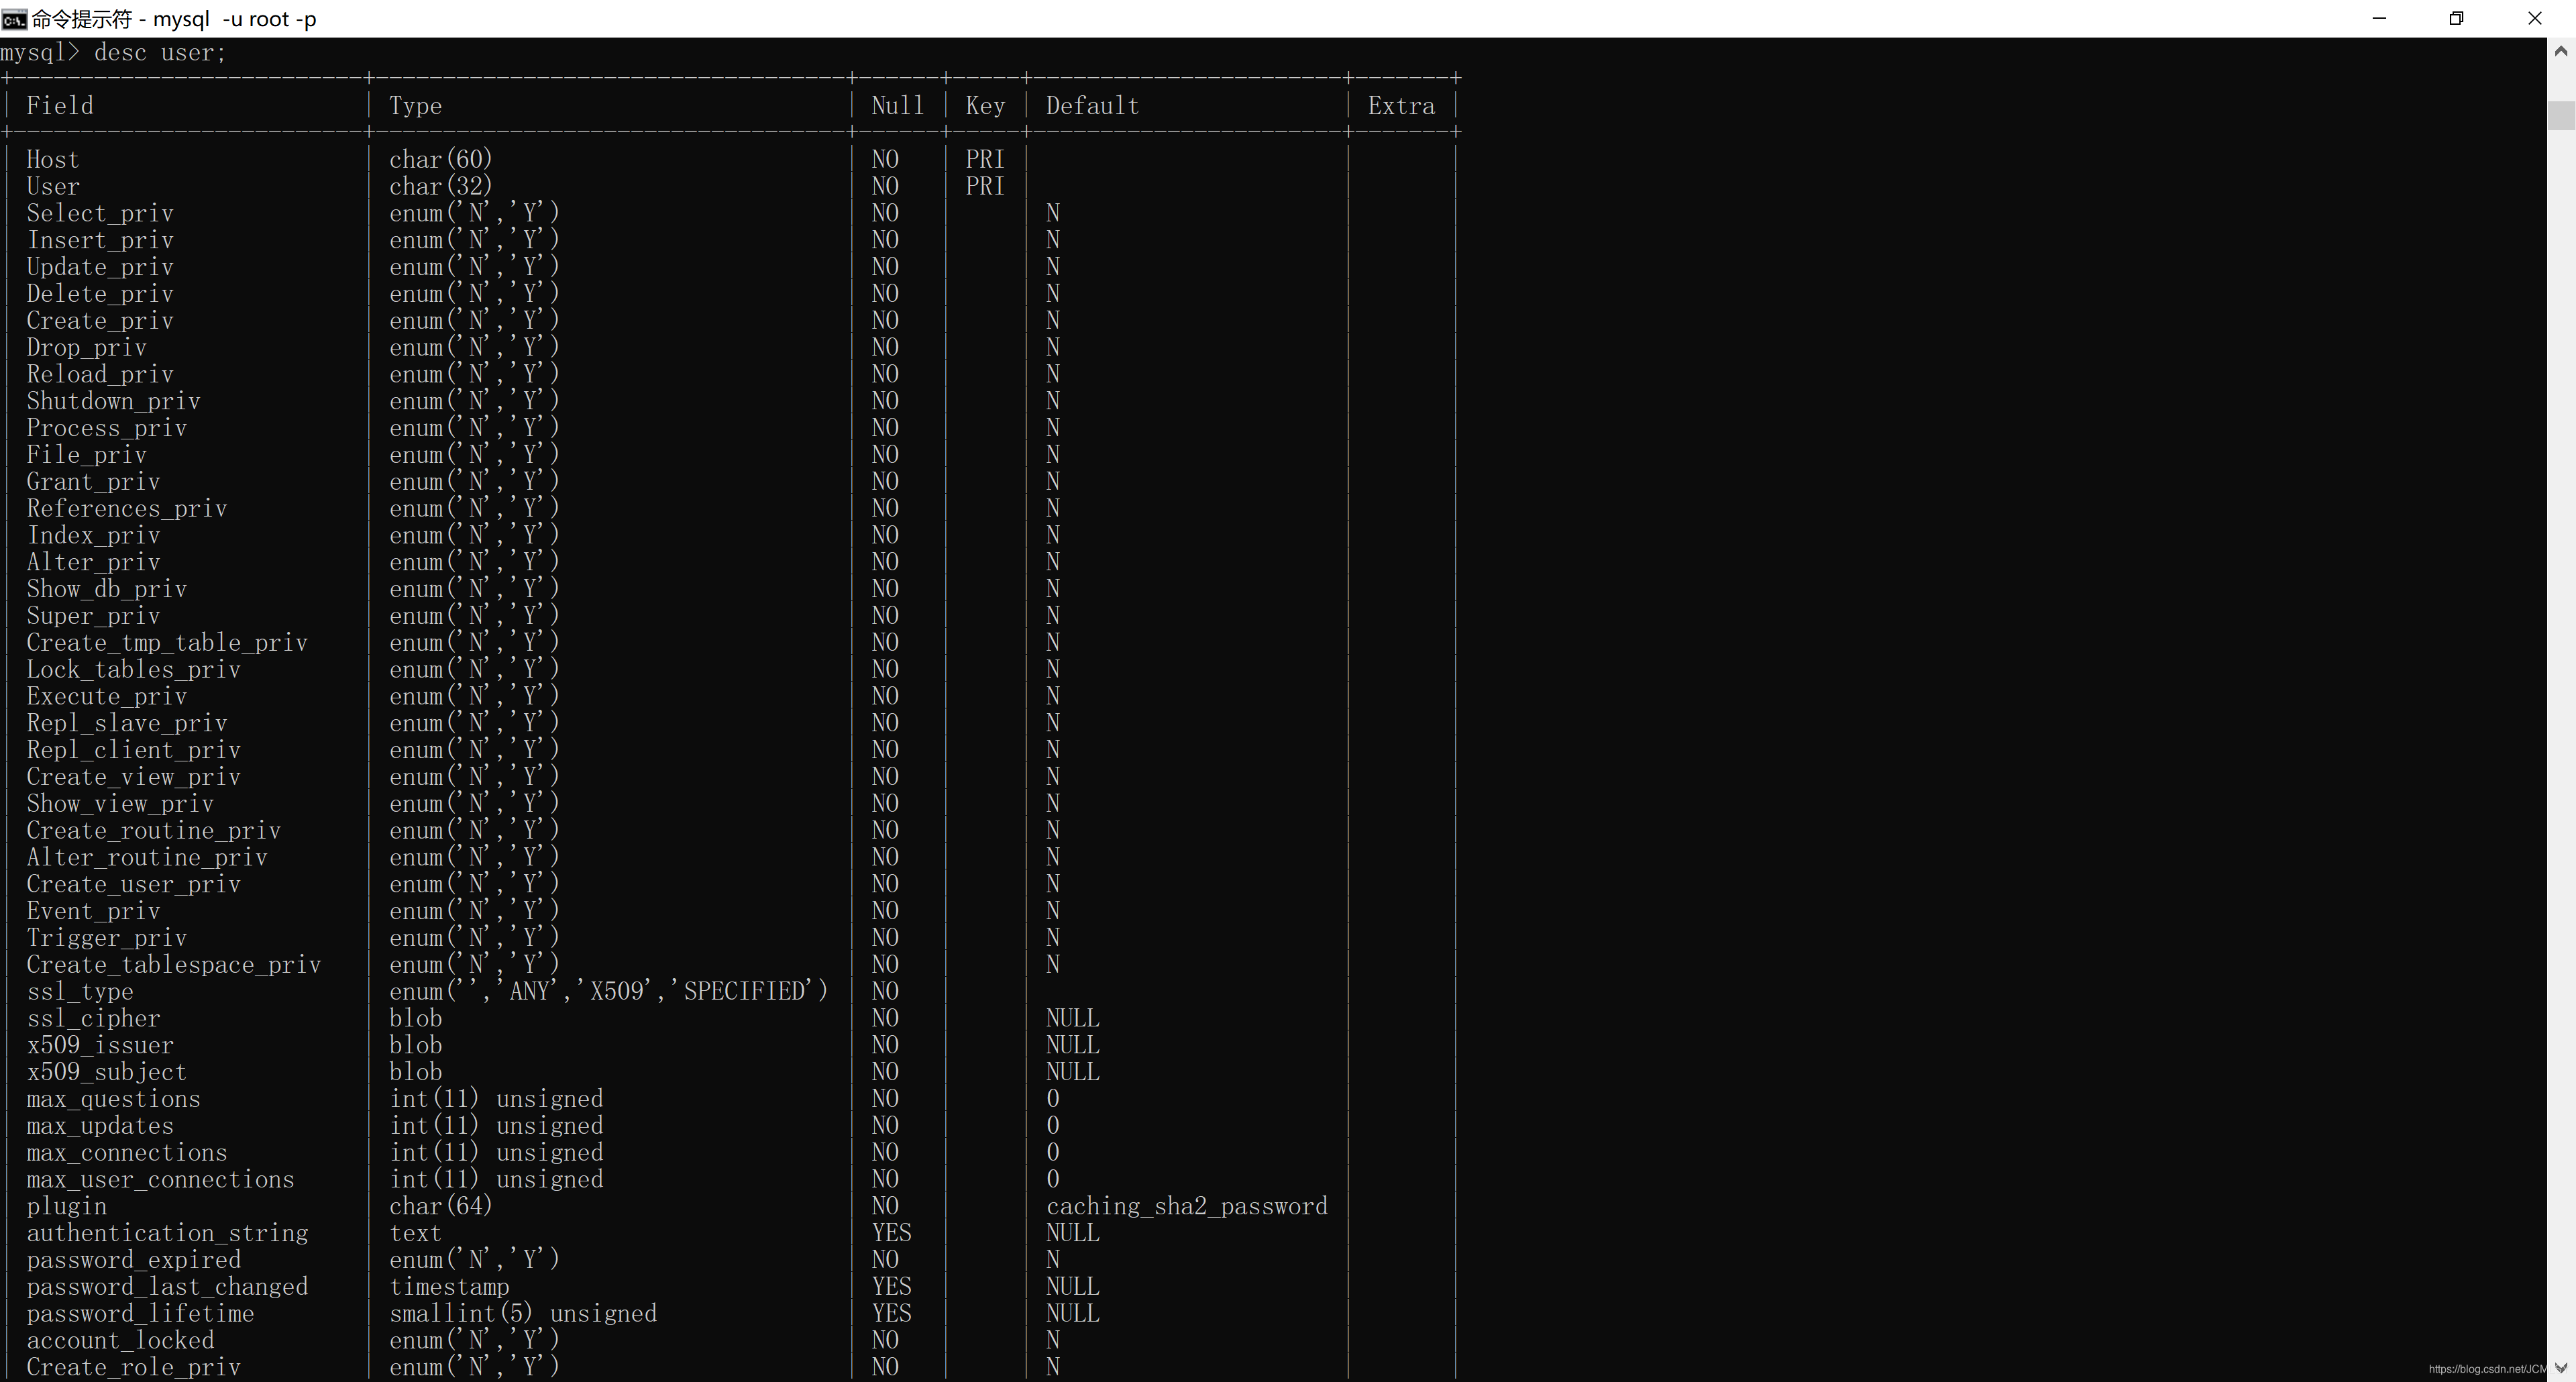The height and width of the screenshot is (1382, 2576).
Task: Click the scroll up arrow
Action: (2561, 51)
